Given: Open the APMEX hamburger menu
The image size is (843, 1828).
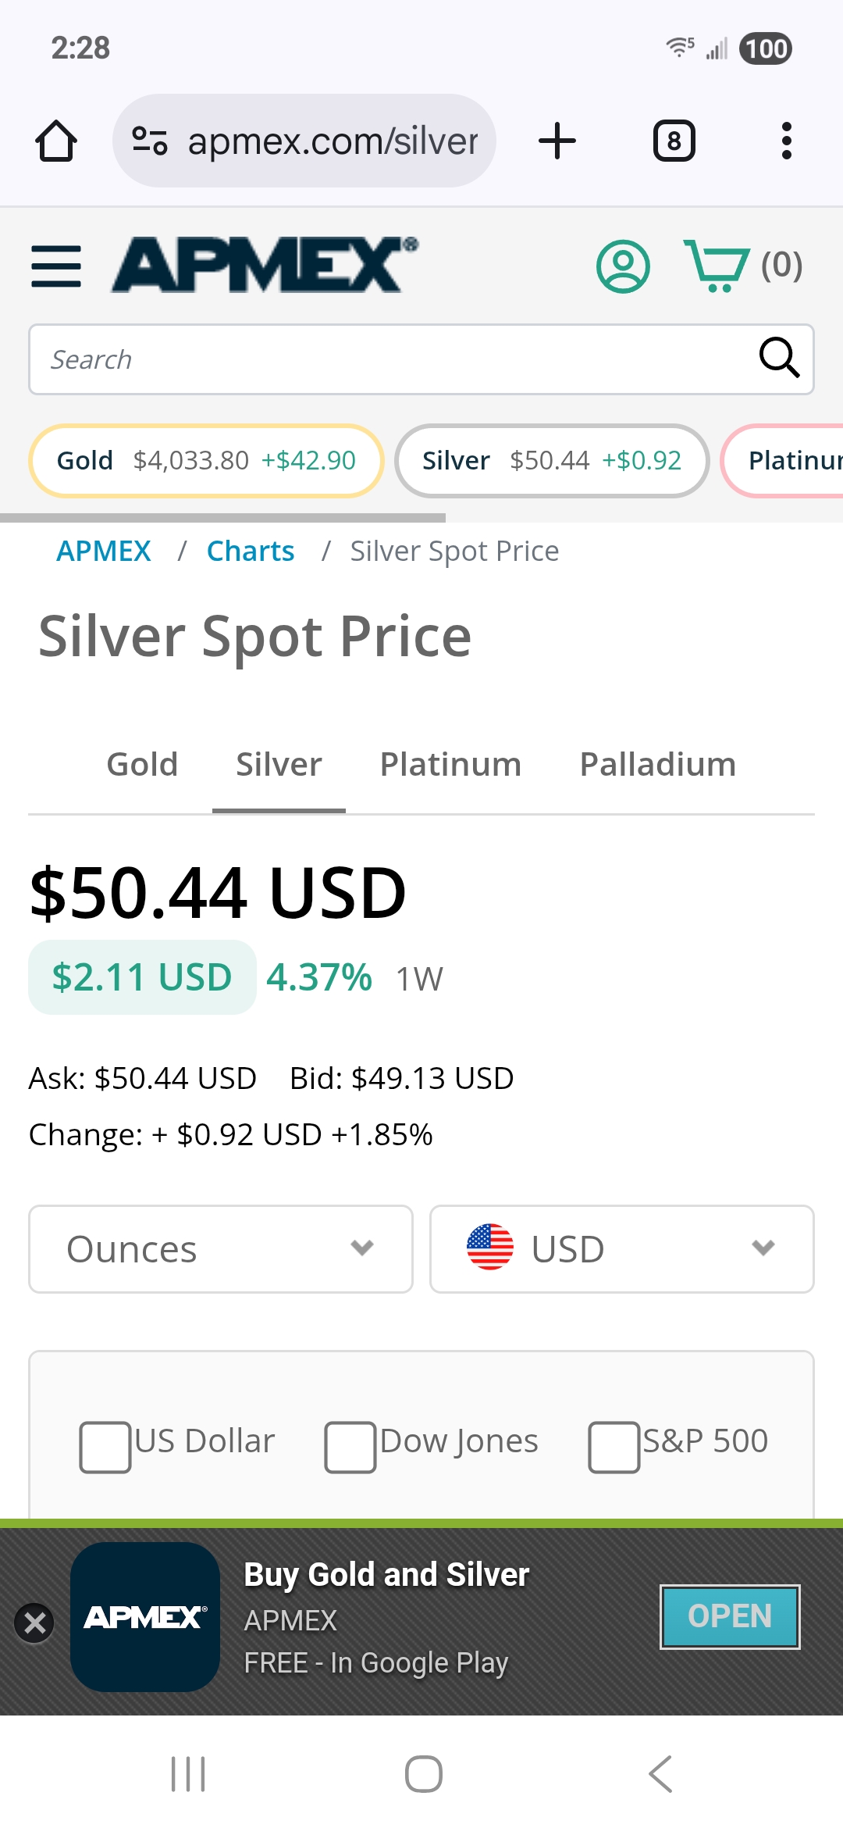Looking at the screenshot, I should (x=56, y=266).
